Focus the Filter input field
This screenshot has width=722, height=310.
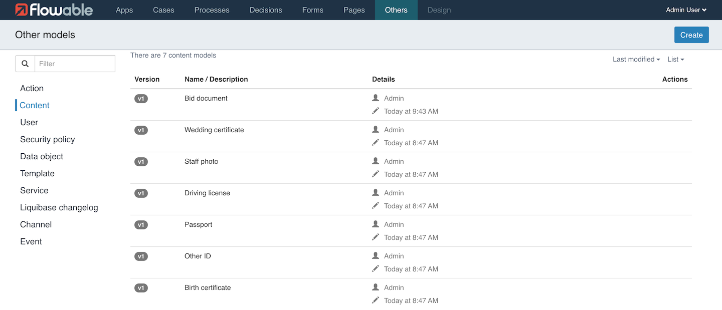74,64
